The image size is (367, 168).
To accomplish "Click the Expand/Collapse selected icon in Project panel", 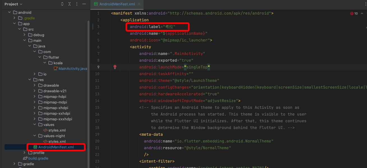I will [x=62, y=4].
